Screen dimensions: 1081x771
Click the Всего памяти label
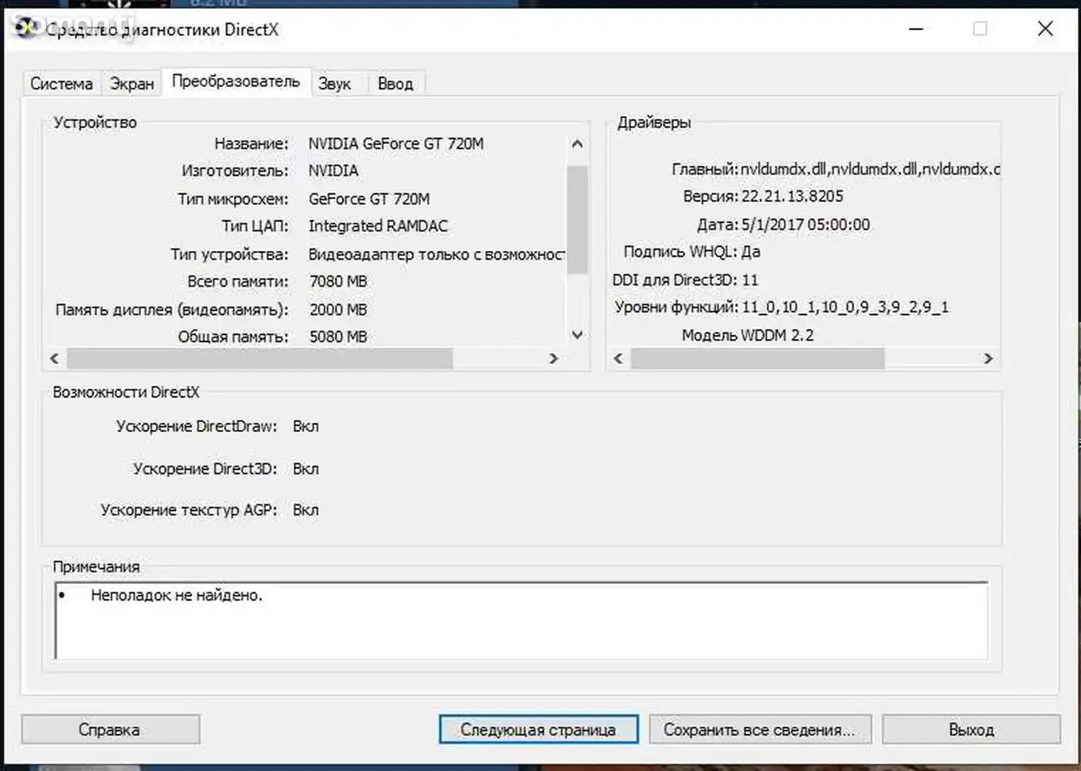[x=238, y=282]
